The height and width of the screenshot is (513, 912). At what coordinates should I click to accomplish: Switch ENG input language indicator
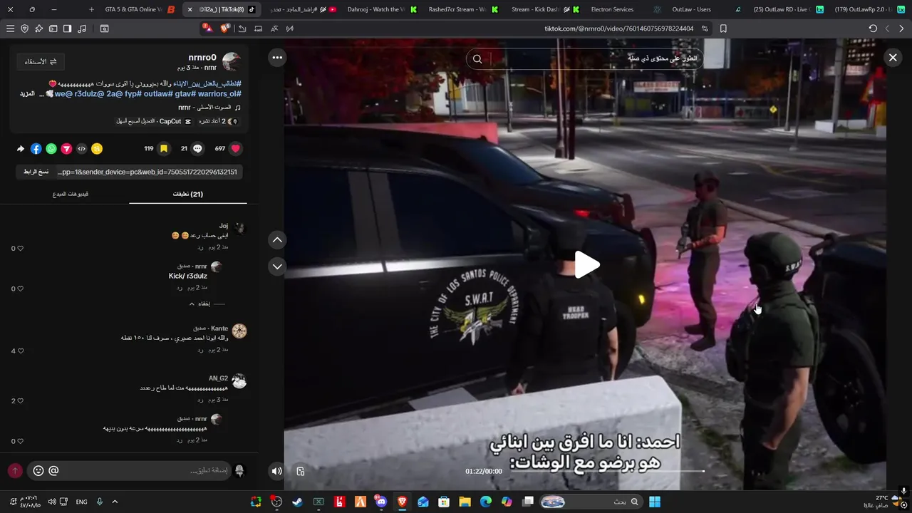[81, 502]
